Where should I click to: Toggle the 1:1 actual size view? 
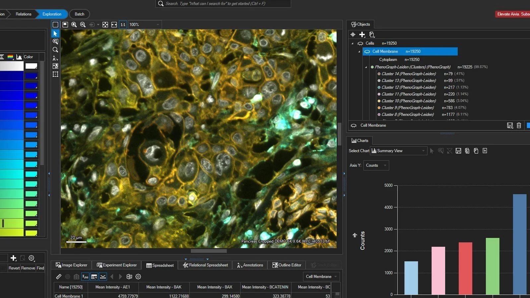click(123, 25)
